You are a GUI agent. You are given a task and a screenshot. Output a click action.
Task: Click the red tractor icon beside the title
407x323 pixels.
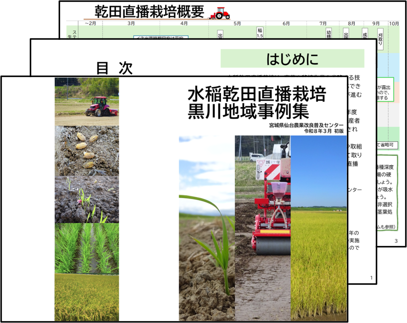click(x=221, y=12)
